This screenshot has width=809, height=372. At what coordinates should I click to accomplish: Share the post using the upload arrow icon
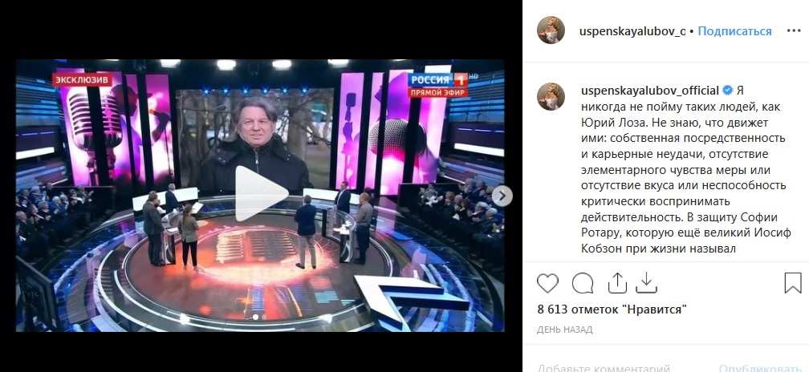coord(617,283)
